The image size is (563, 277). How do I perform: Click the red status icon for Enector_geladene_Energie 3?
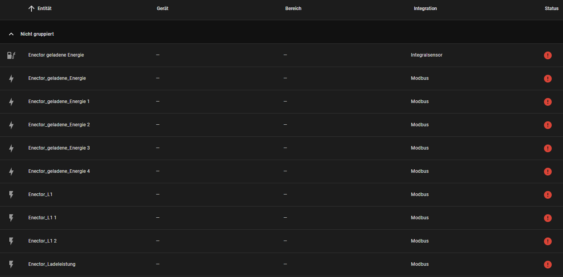click(547, 148)
